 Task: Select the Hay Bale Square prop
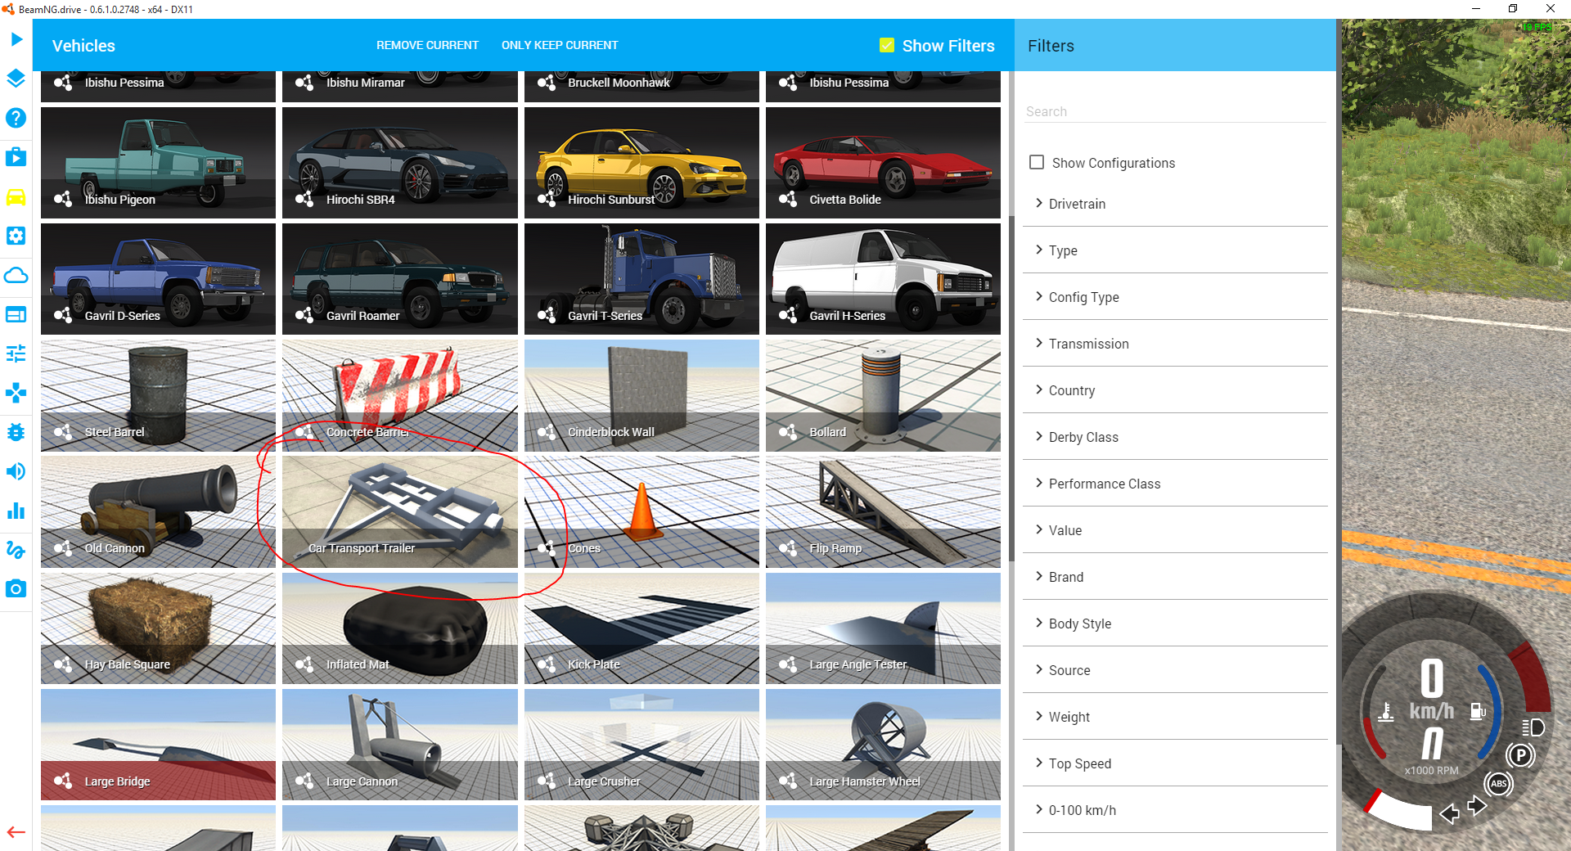coord(158,628)
